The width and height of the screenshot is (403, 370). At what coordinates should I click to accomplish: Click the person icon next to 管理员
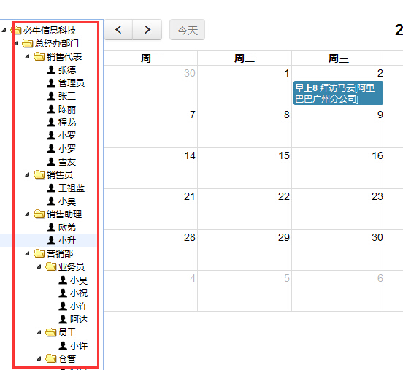pyautogui.click(x=51, y=83)
